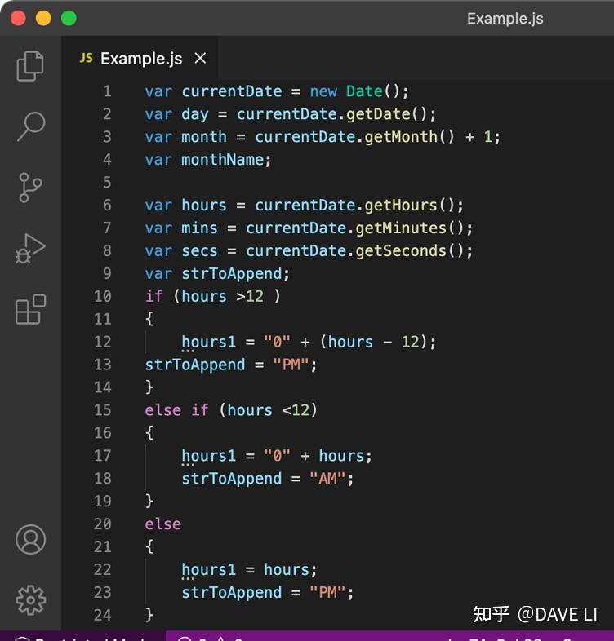The height and width of the screenshot is (641, 614).
Task: Click line number 1 in the gutter
Action: 107,91
